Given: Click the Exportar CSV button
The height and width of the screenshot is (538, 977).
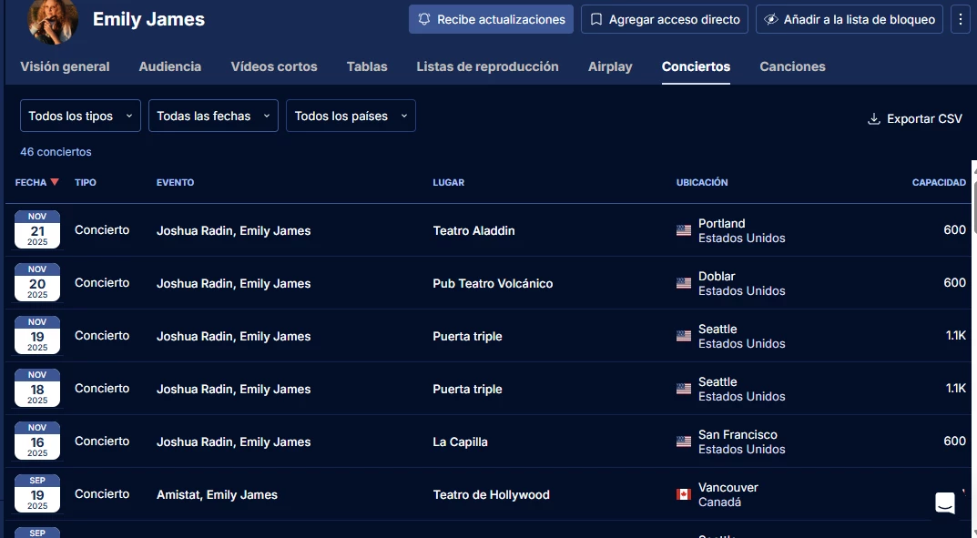Looking at the screenshot, I should (915, 119).
